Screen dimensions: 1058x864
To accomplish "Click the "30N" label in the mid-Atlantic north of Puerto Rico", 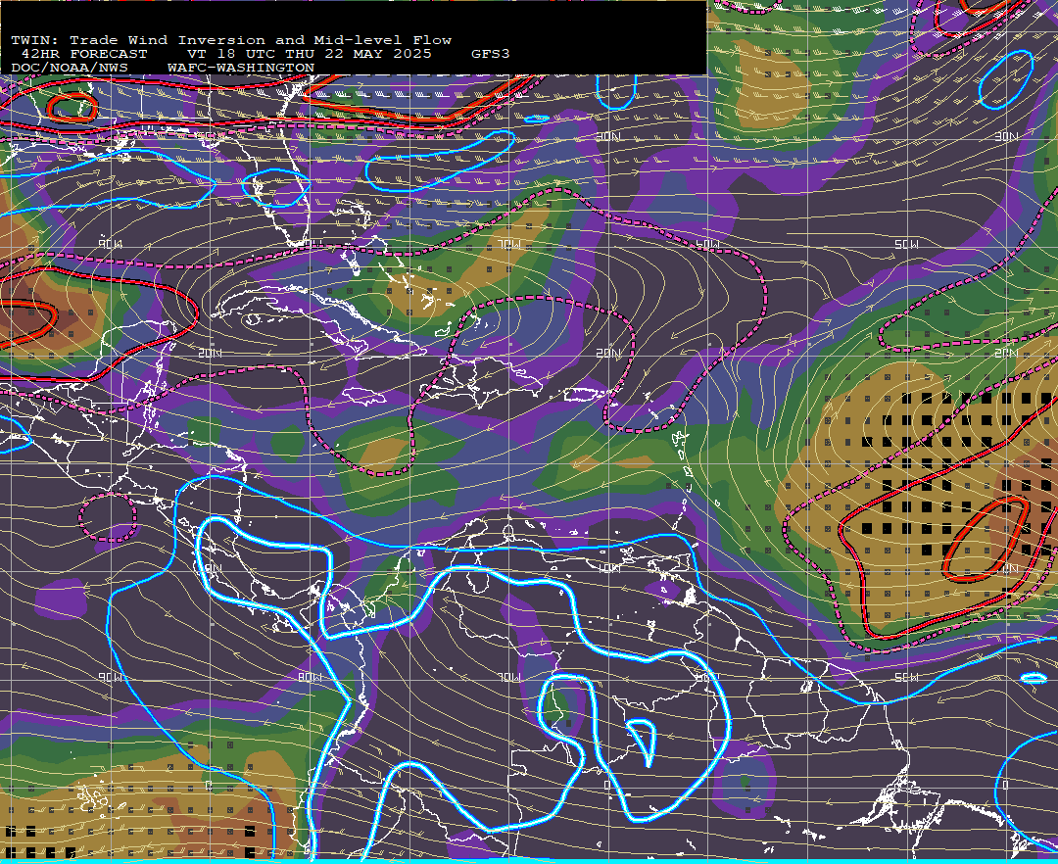I will pos(608,136).
